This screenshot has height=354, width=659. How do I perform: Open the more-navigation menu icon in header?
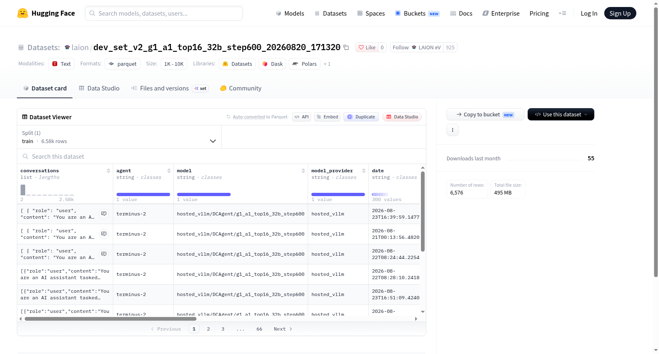[562, 14]
